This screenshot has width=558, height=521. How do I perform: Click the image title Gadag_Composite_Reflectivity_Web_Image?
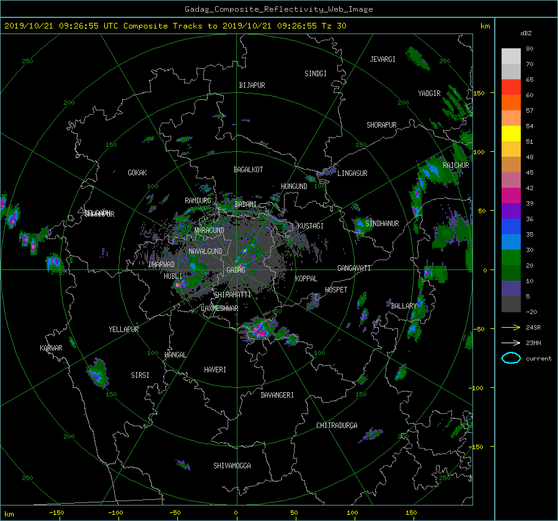[278, 9]
